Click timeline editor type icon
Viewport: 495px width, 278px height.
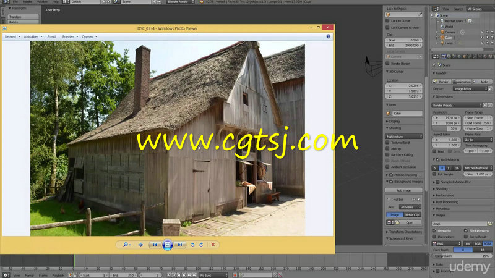6,275
